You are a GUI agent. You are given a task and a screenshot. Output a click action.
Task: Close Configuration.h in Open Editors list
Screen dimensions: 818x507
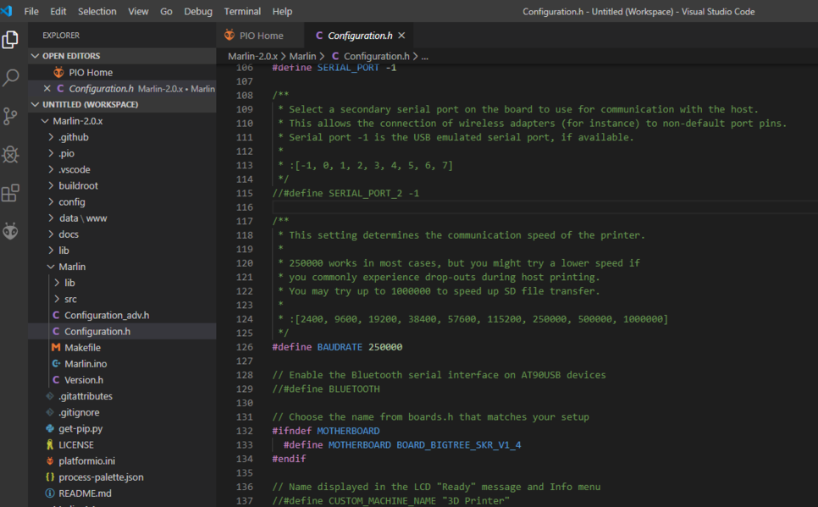pos(47,89)
